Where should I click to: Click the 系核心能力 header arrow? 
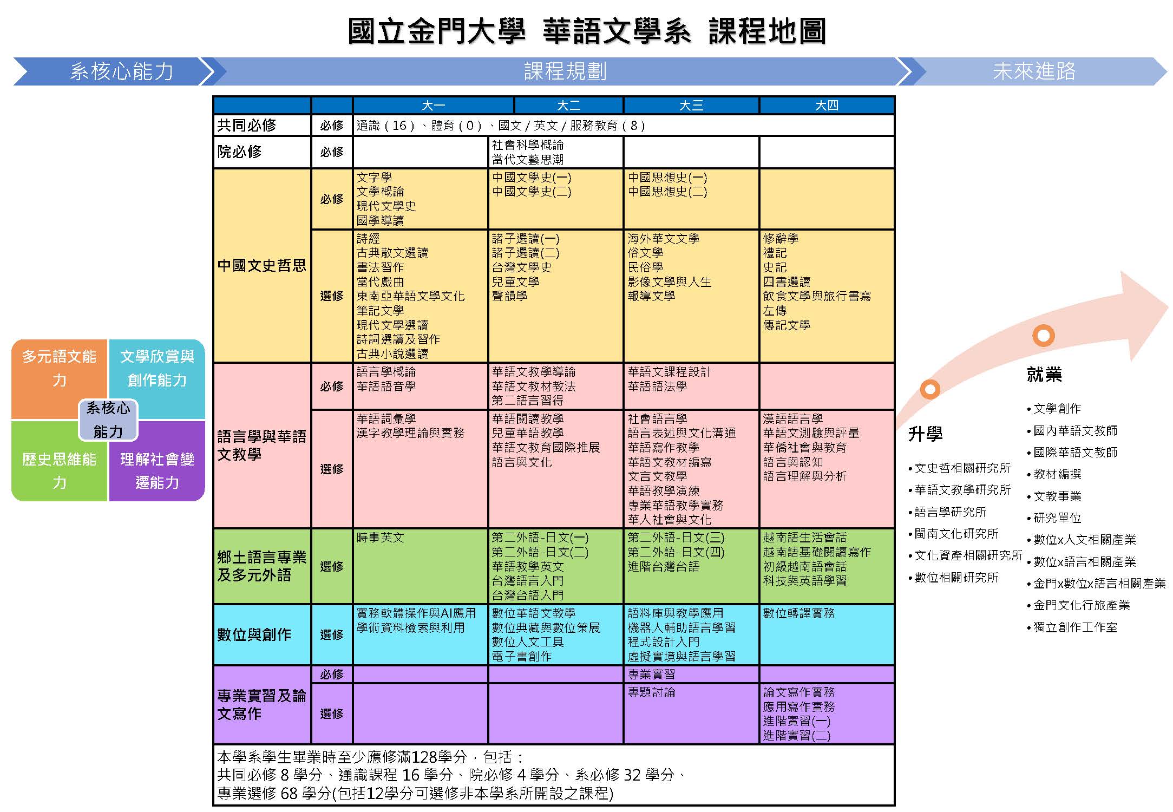[114, 71]
